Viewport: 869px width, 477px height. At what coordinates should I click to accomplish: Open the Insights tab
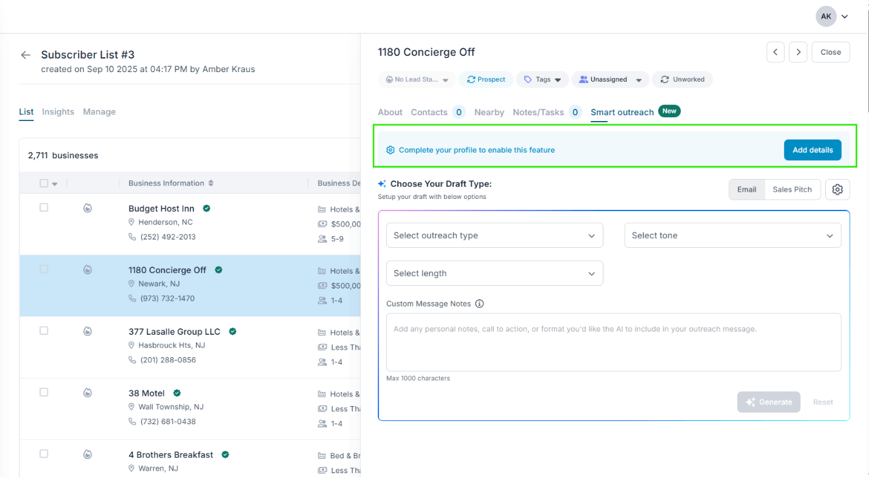pyautogui.click(x=58, y=112)
